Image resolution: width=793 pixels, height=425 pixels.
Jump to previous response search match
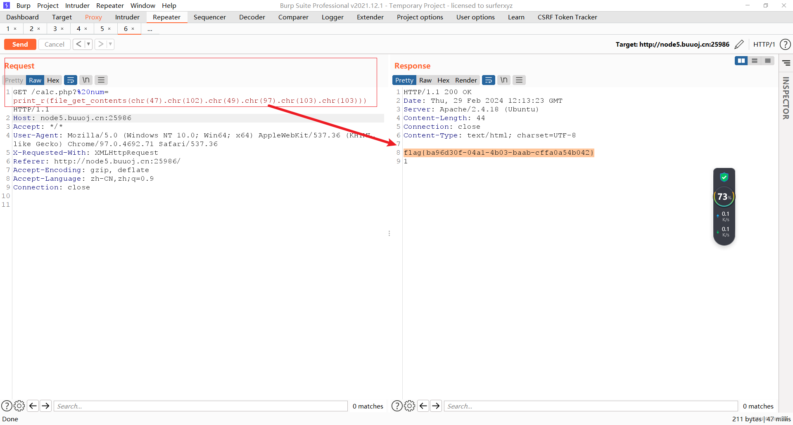coord(423,406)
